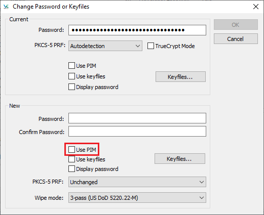Open the Autodetection PKCS-5 PRF dropdown
The height and width of the screenshot is (215, 264).
(105, 46)
